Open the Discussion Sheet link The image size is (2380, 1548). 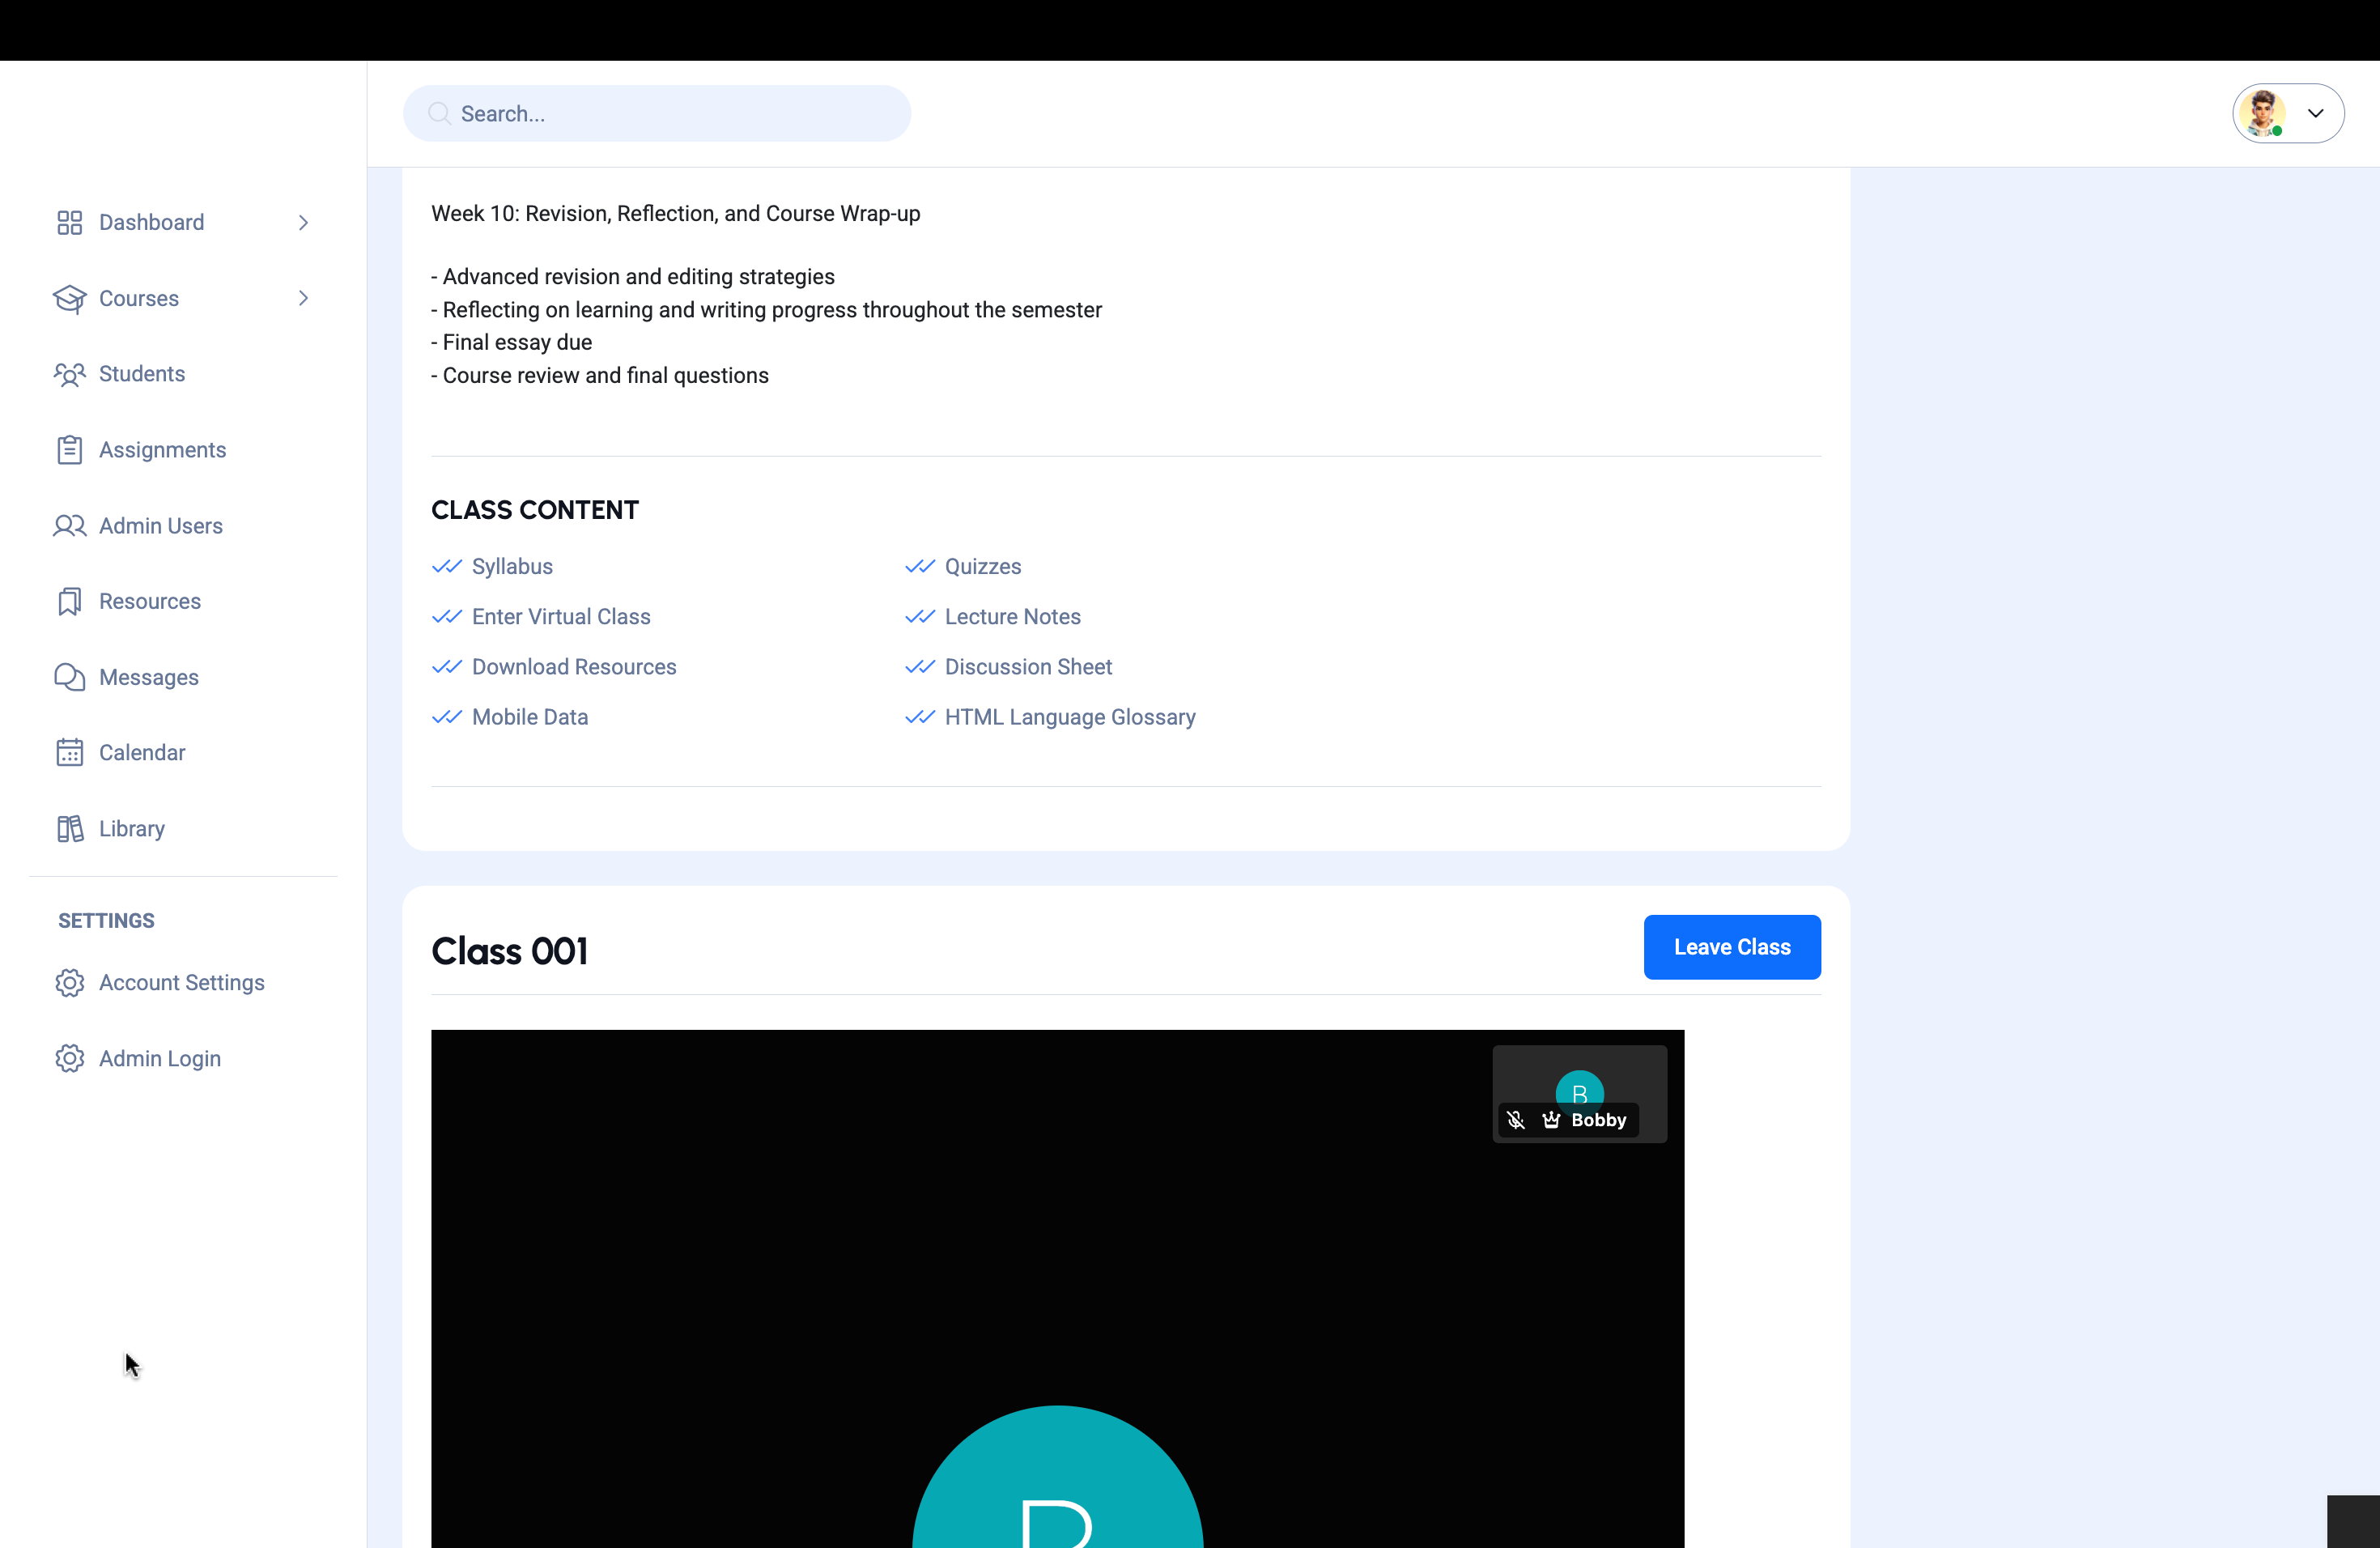pos(1028,667)
